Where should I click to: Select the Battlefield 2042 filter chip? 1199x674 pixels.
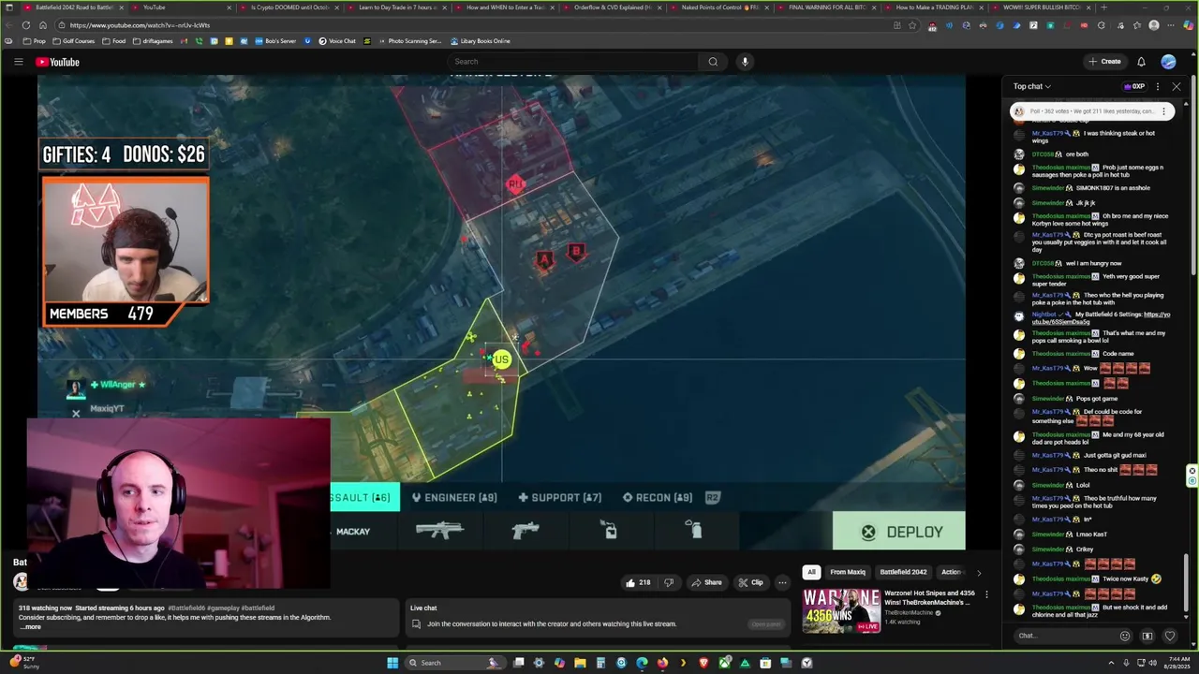pyautogui.click(x=903, y=572)
